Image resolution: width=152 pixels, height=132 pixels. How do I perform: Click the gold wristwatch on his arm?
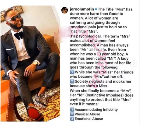[36, 63]
